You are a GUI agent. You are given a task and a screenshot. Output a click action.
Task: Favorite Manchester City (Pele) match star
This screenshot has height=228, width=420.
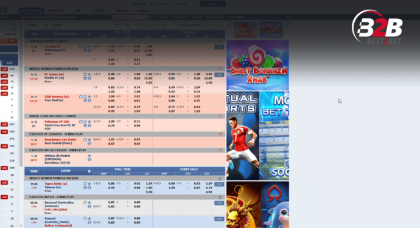[89, 140]
